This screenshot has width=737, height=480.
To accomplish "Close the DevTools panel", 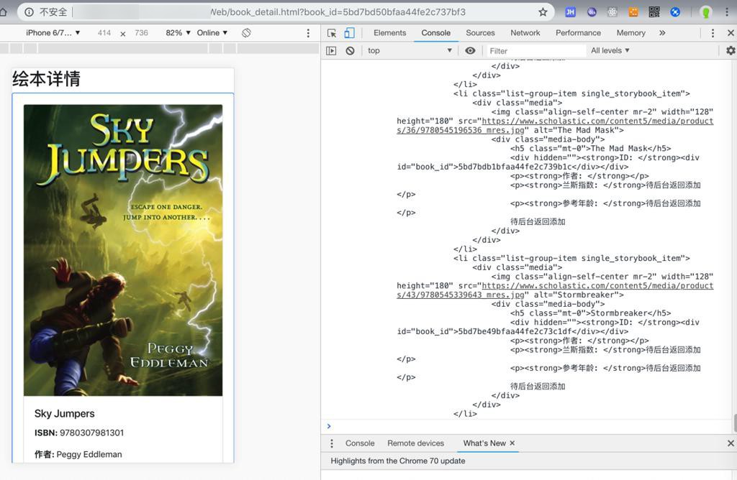I will point(731,33).
